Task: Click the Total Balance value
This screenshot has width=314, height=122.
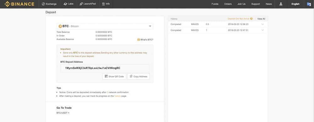Action: (104, 32)
